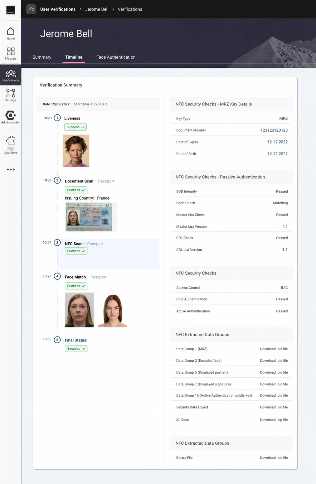Click Success badge under Final Status
This screenshot has height=484, width=316.
pos(76,349)
